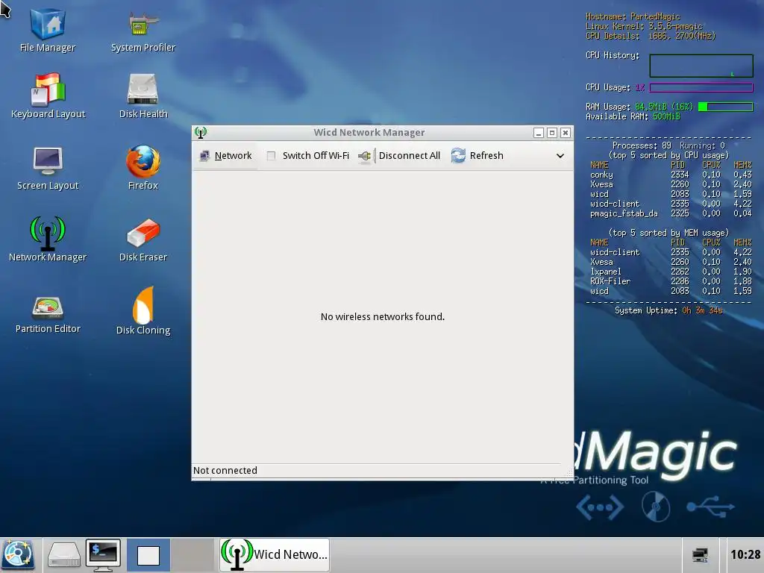Click the 'No wireless networks found.' message
The height and width of the screenshot is (573, 764).
coord(383,316)
